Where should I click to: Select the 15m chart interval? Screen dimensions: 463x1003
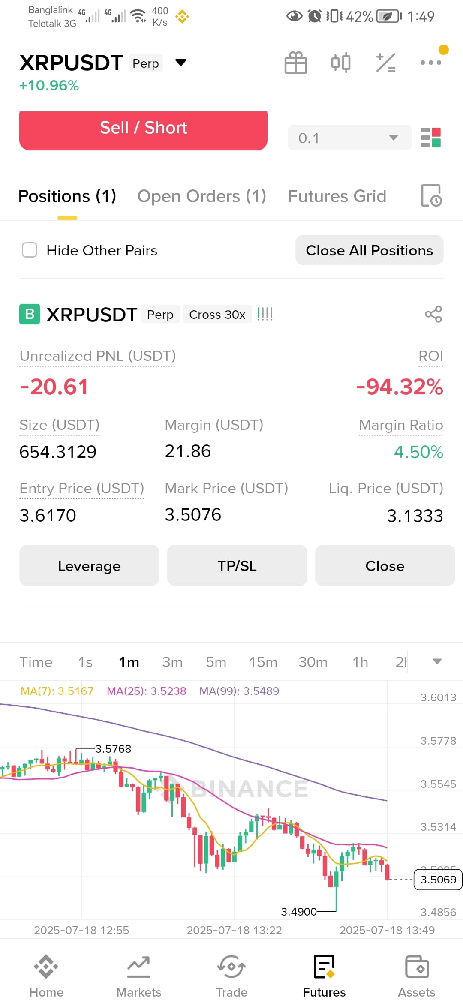(263, 662)
